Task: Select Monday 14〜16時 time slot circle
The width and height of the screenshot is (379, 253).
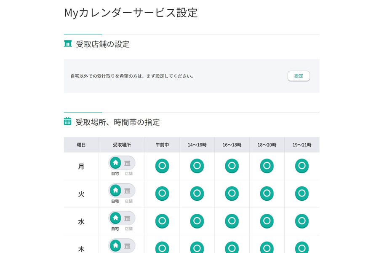Action: click(197, 166)
